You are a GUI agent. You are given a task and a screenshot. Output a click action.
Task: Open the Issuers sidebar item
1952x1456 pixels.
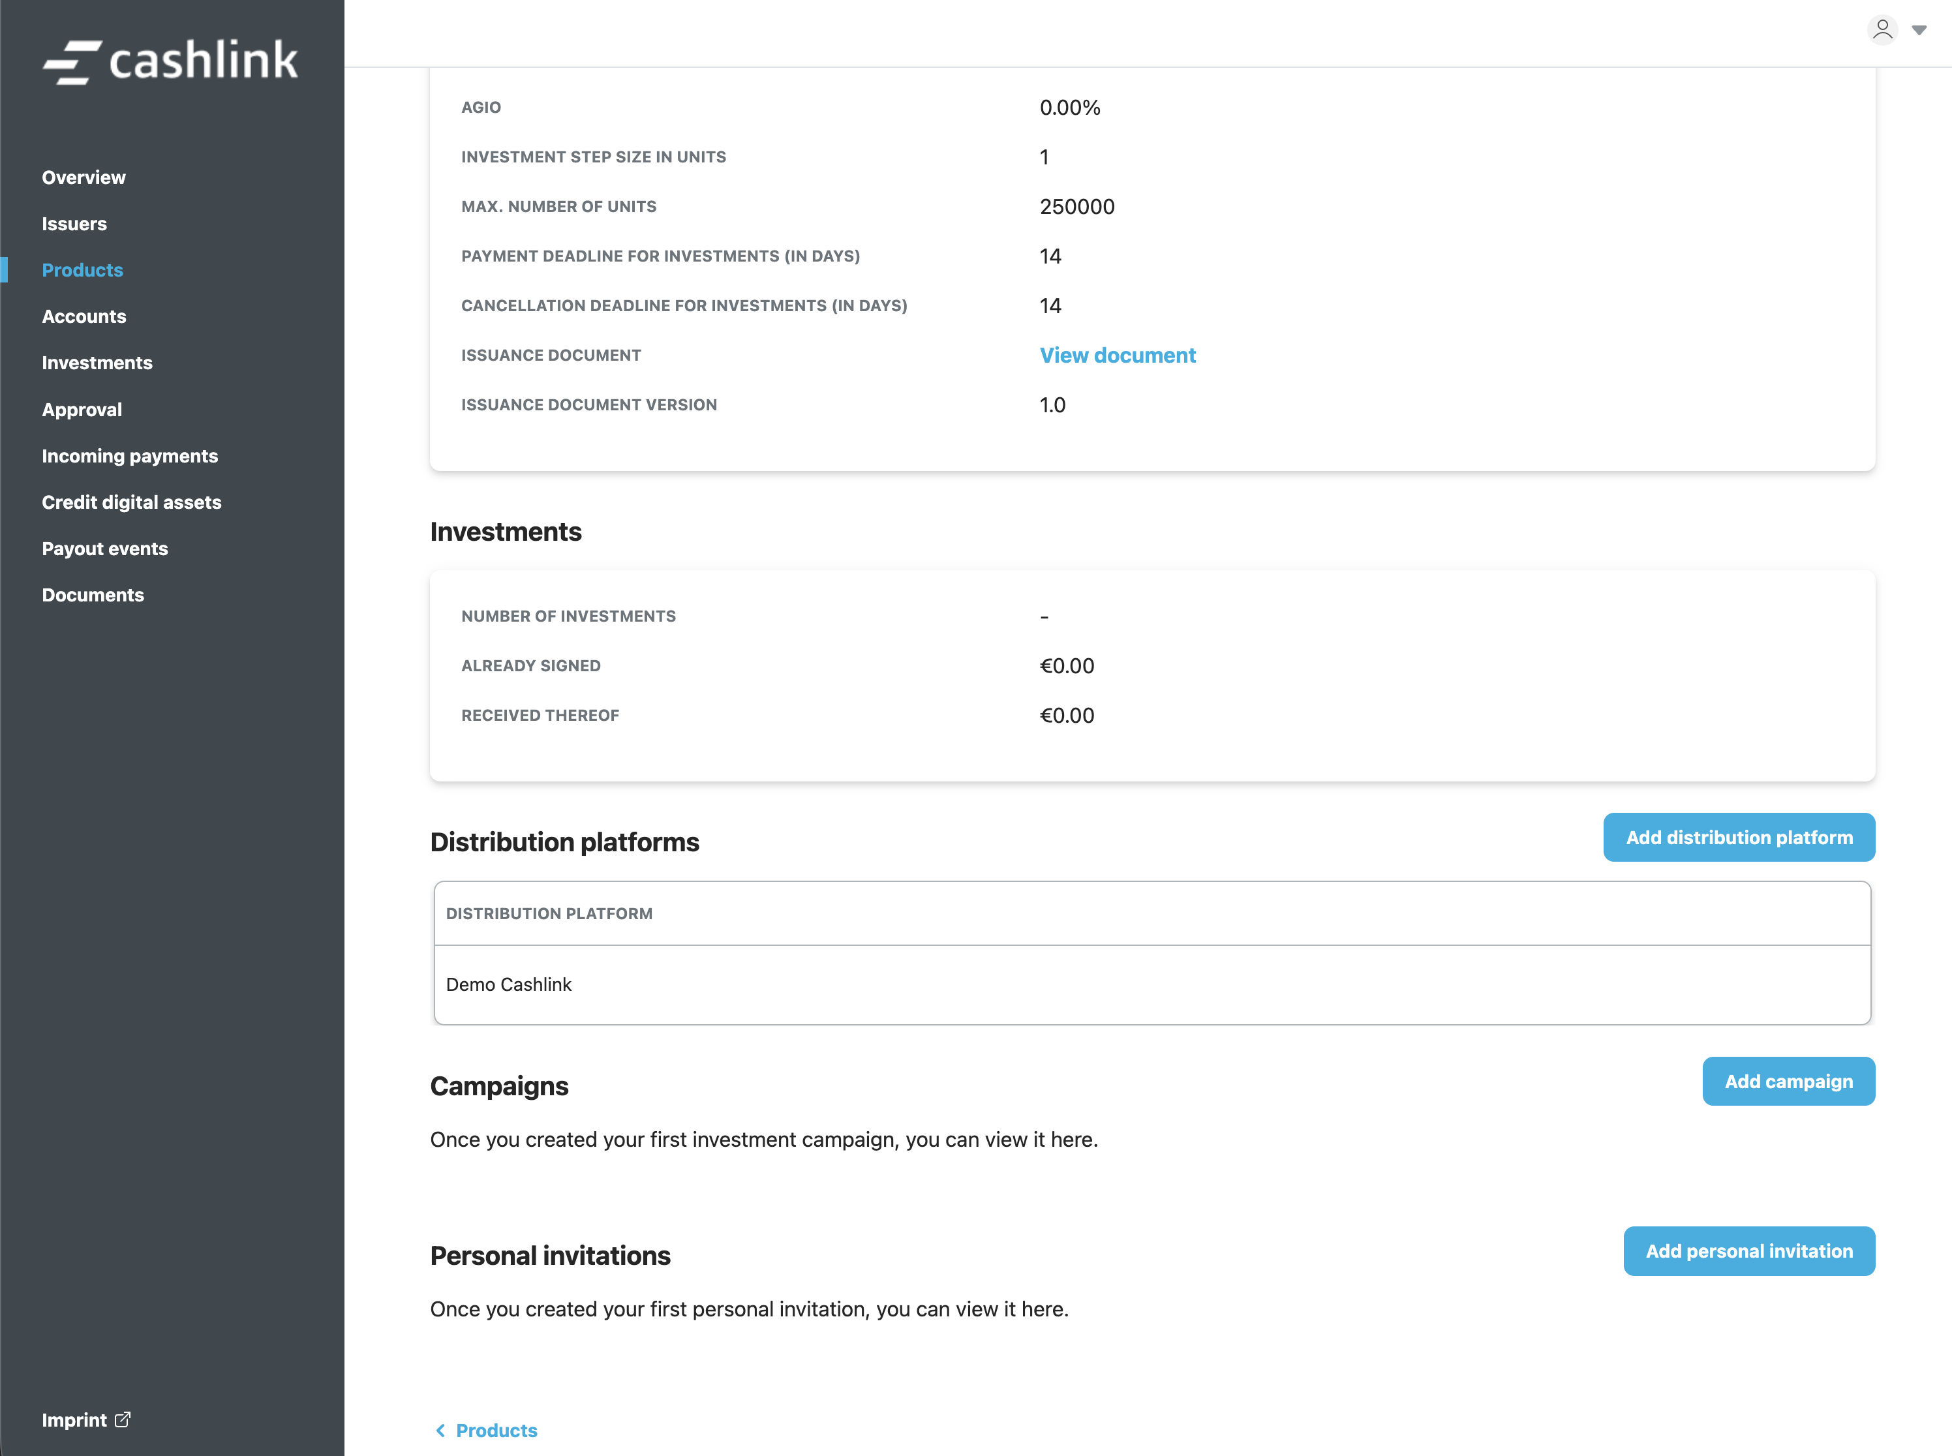[x=74, y=224]
